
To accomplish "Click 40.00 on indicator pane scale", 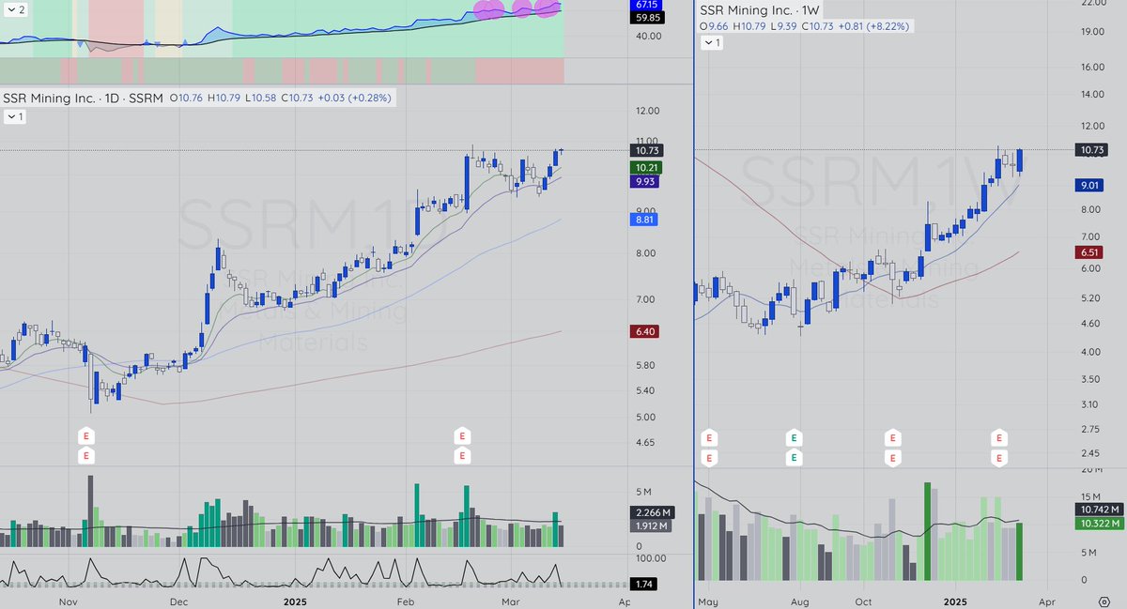I will (x=648, y=36).
